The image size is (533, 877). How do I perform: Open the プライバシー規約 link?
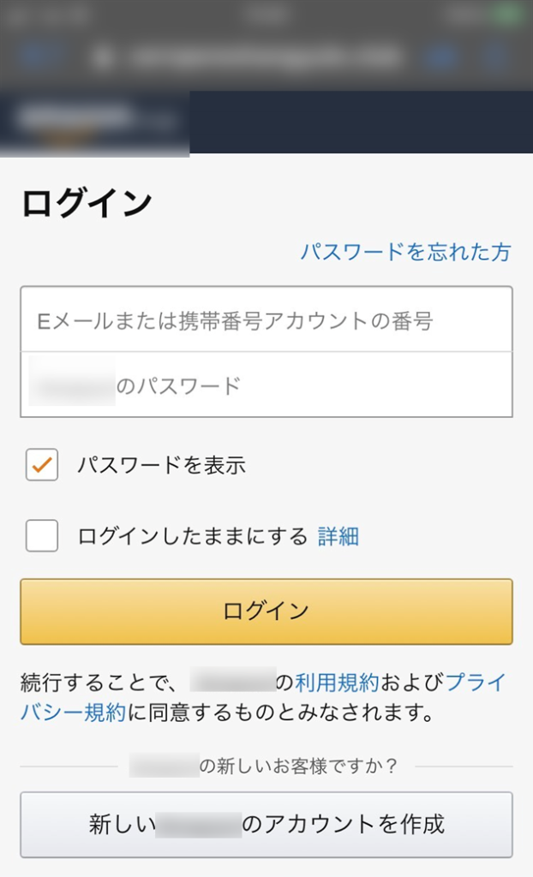point(474,683)
